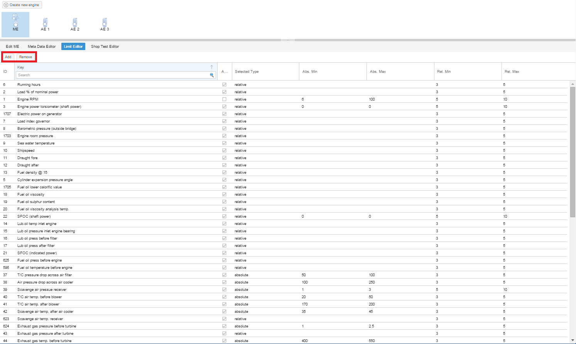This screenshot has width=576, height=344.
Task: Click Create new engine button
Action: tap(22, 5)
